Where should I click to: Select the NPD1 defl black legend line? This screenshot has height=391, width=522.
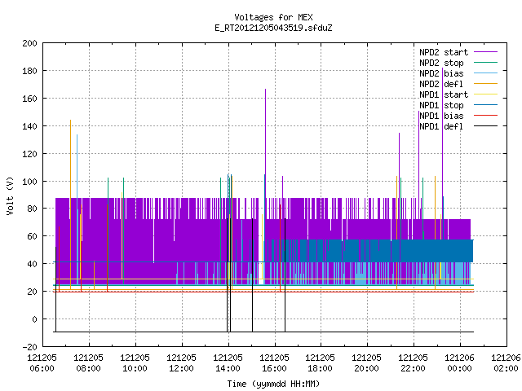(485, 126)
